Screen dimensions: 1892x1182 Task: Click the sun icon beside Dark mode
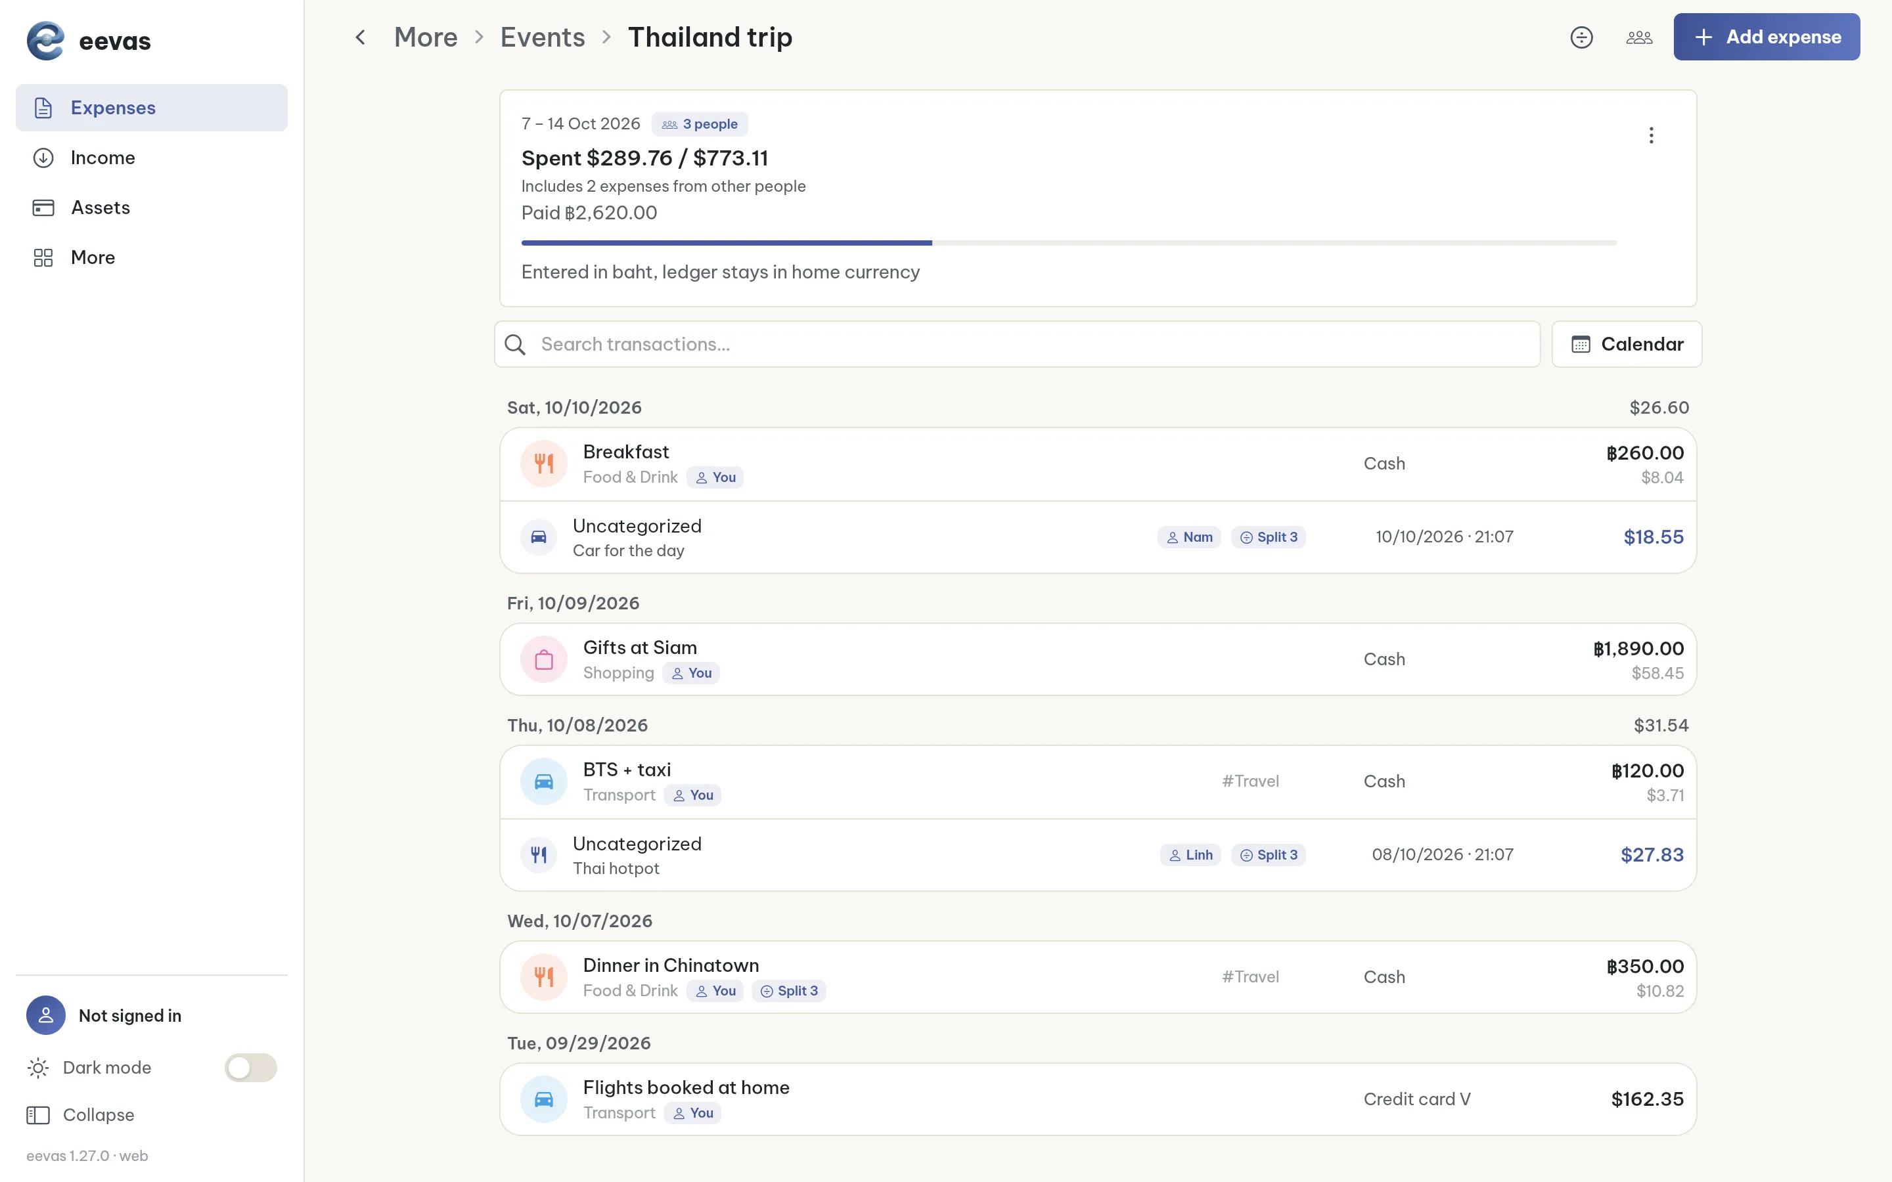point(37,1067)
